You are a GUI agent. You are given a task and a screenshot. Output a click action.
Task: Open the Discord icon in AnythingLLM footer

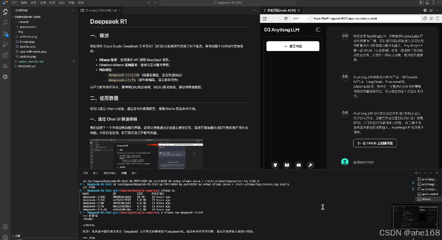coord(298,165)
